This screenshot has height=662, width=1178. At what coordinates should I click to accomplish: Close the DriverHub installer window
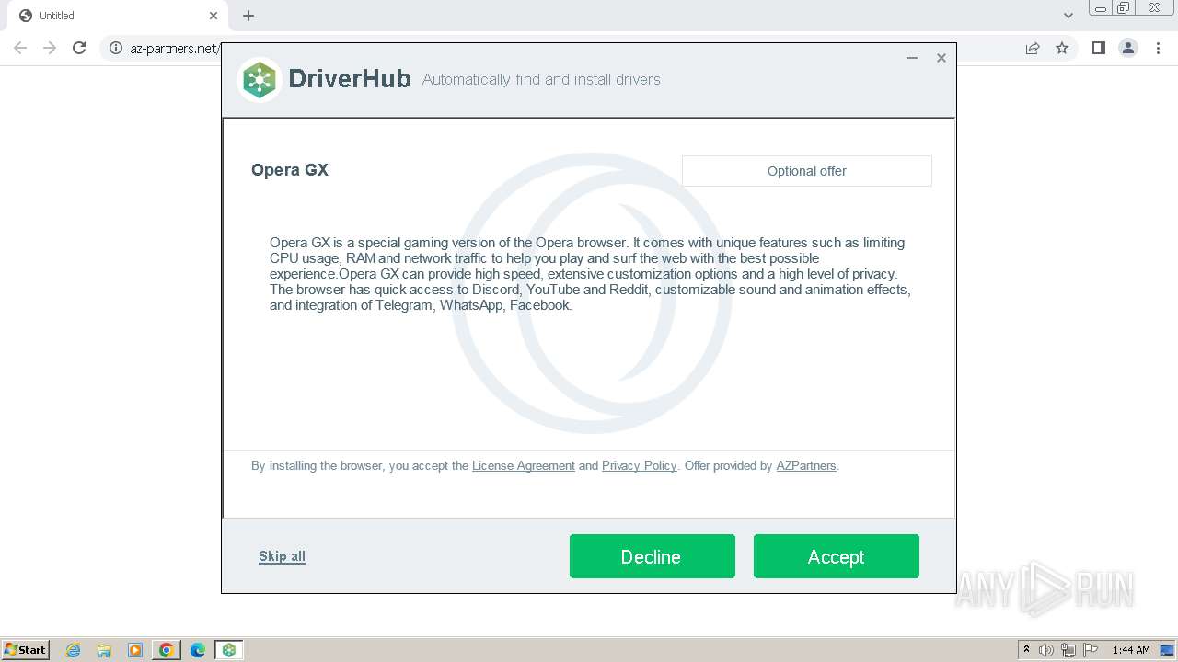941,58
